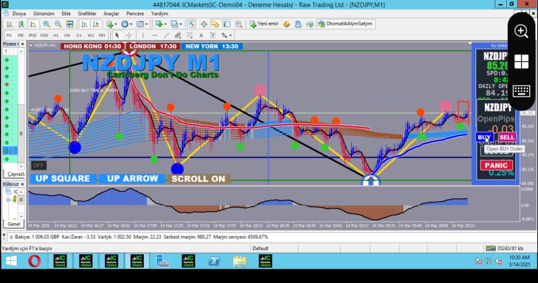Zoom out the chart via toolbar magnifier
This screenshot has height=283, width=538.
point(58,24)
